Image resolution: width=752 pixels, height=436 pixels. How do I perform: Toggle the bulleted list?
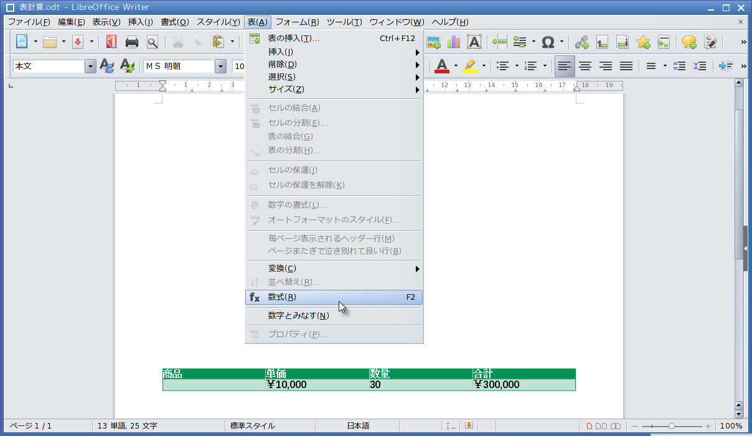tap(502, 65)
